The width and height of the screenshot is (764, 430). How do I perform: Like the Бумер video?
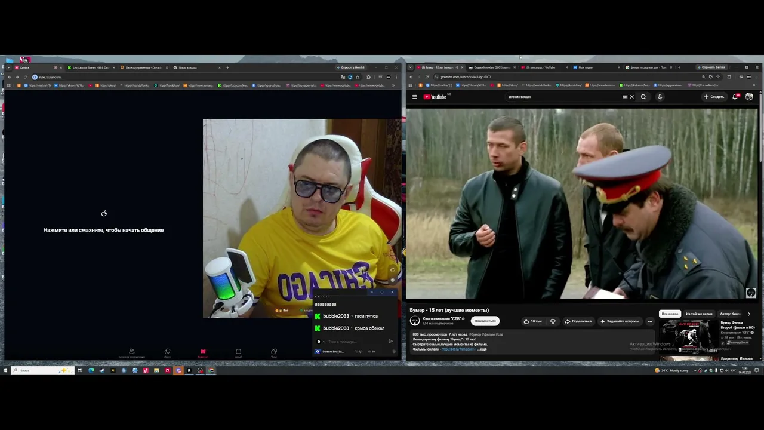tap(533, 321)
